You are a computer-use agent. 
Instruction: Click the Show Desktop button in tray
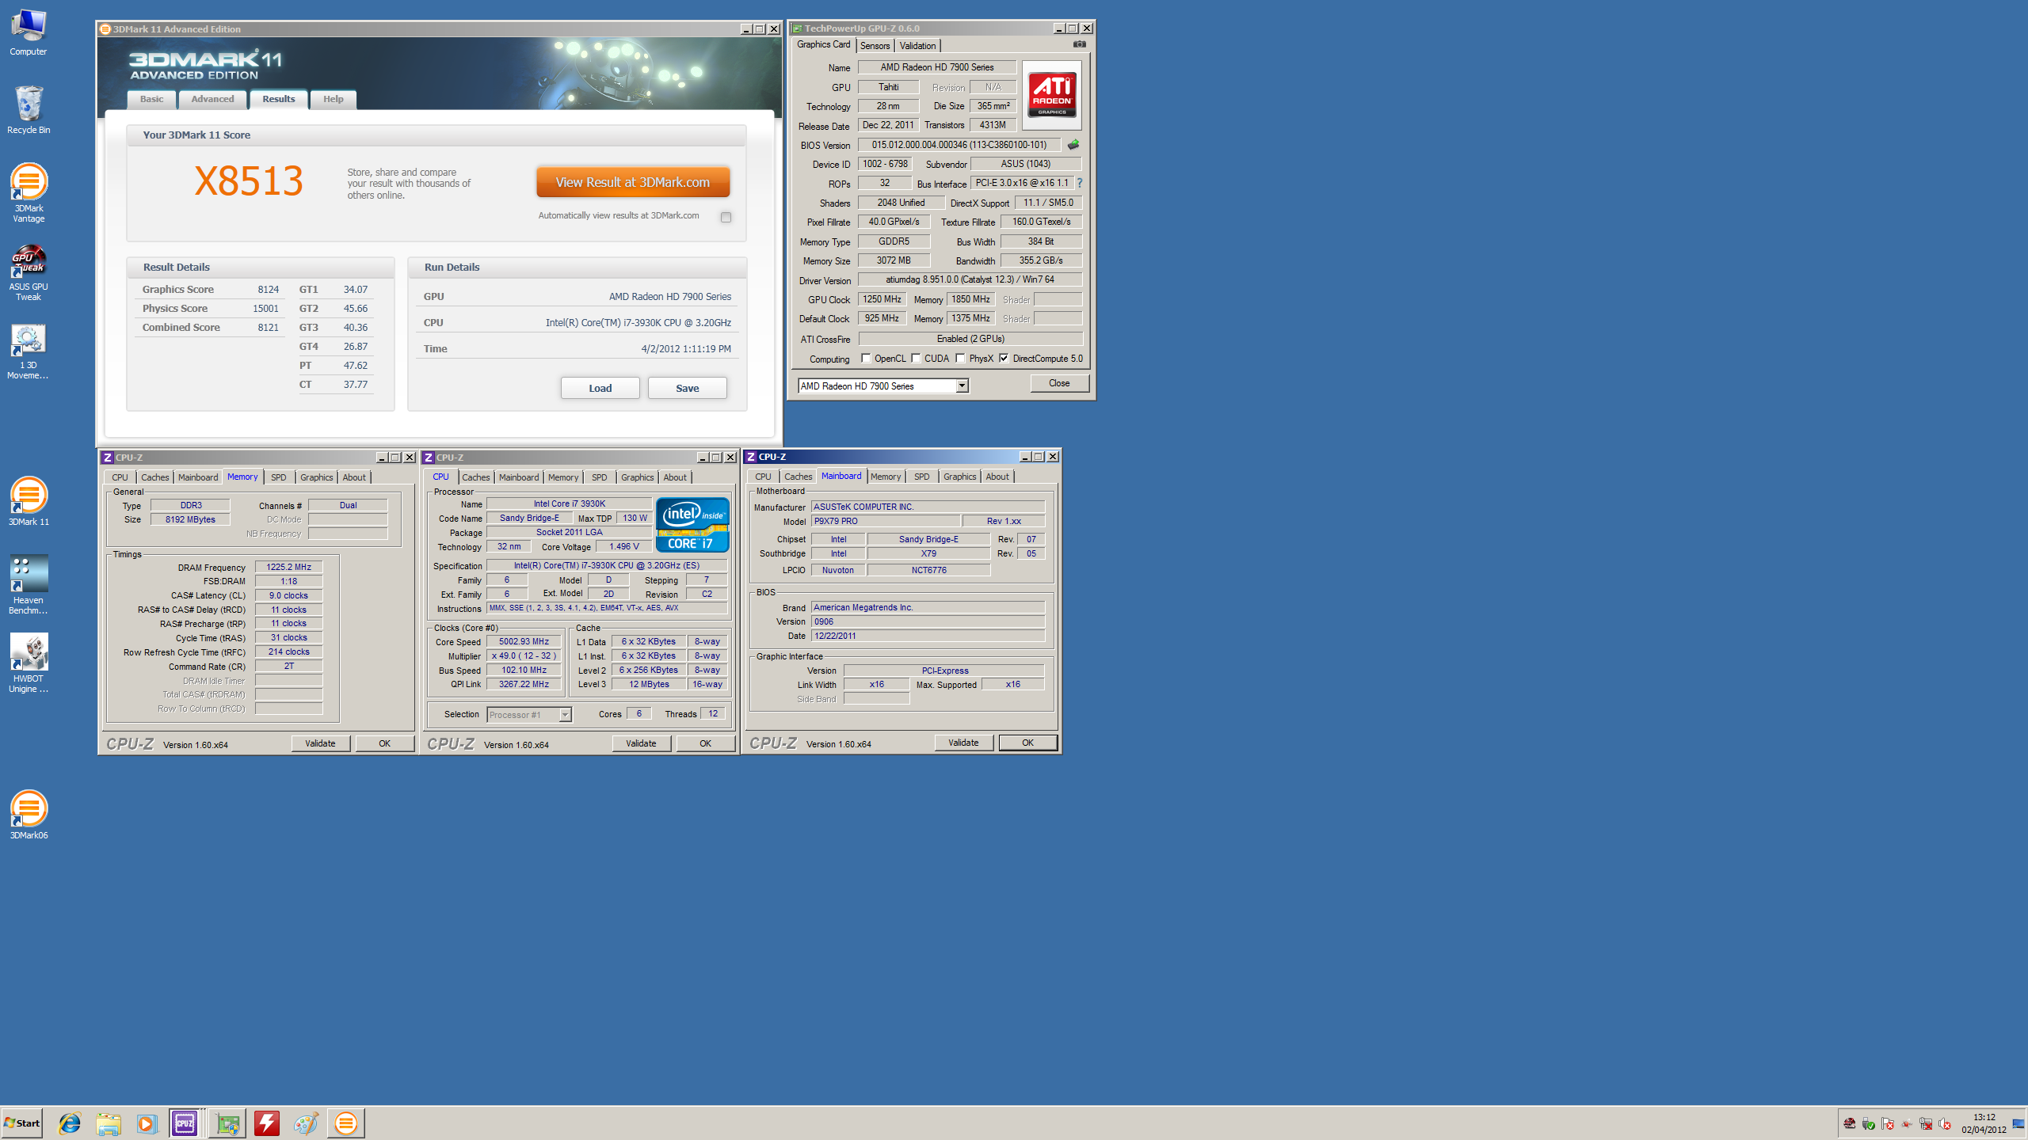2018,1124
